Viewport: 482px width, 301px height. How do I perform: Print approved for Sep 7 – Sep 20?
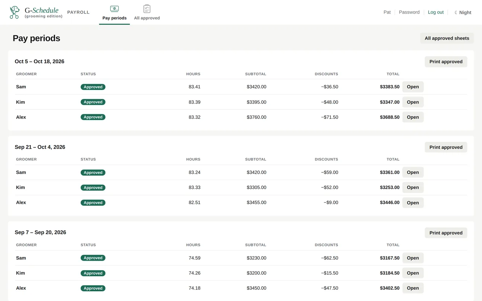[446, 233]
